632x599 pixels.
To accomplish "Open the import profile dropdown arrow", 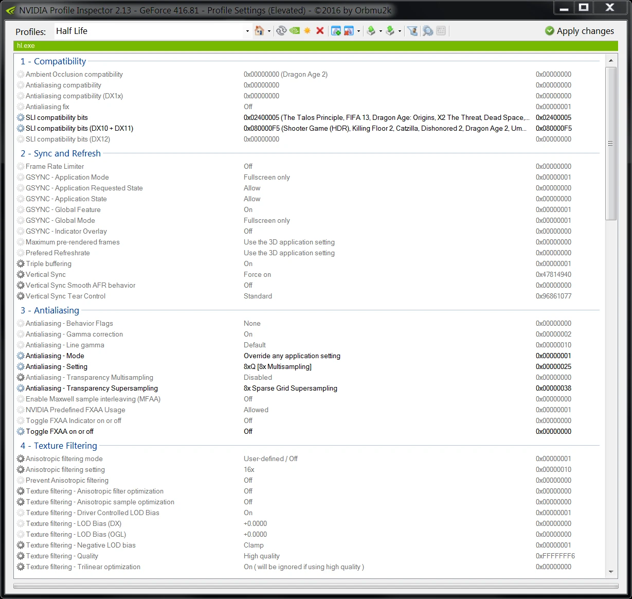I will [x=400, y=31].
